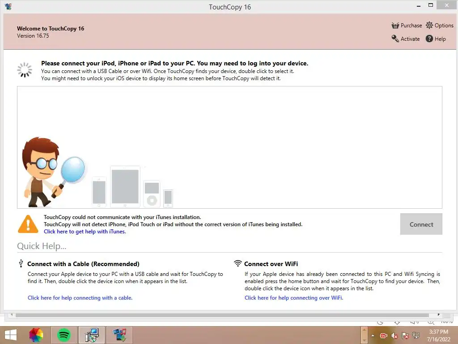The width and height of the screenshot is (458, 344).
Task: Click the 'Welcome to TouchCopy 16' heading
Action: [x=51, y=28]
